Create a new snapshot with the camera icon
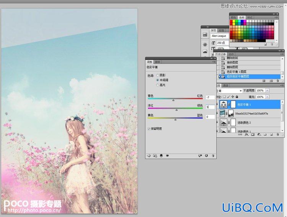This screenshot has width=287, height=217. pyautogui.click(x=271, y=81)
